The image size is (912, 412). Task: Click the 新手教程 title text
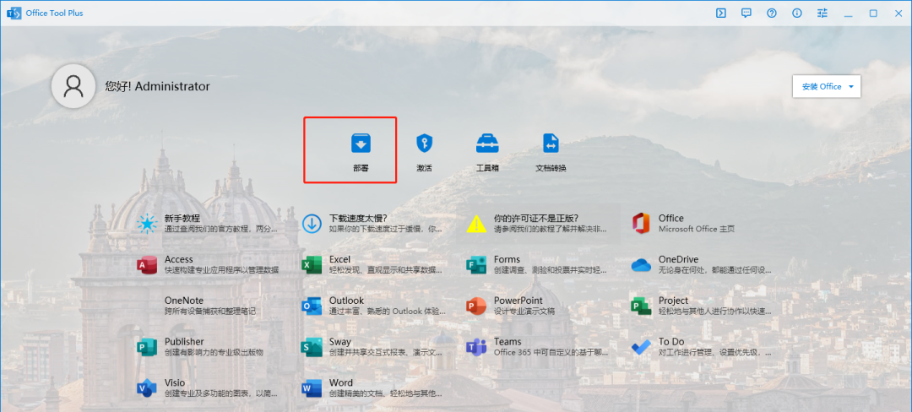coord(182,219)
